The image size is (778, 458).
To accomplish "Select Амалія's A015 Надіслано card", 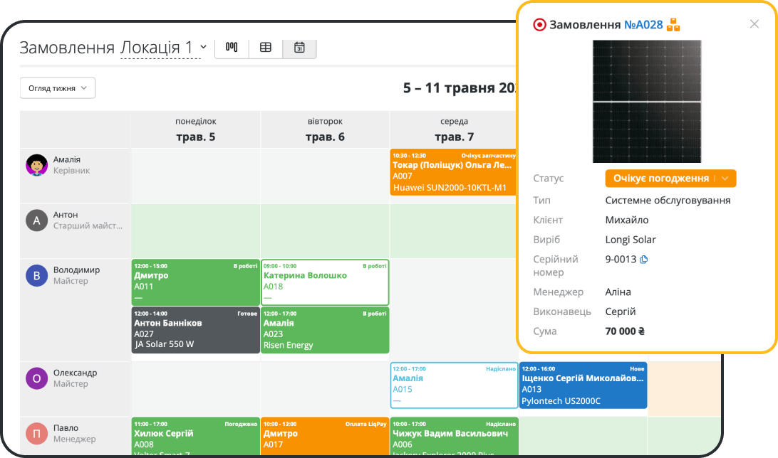I will click(454, 385).
